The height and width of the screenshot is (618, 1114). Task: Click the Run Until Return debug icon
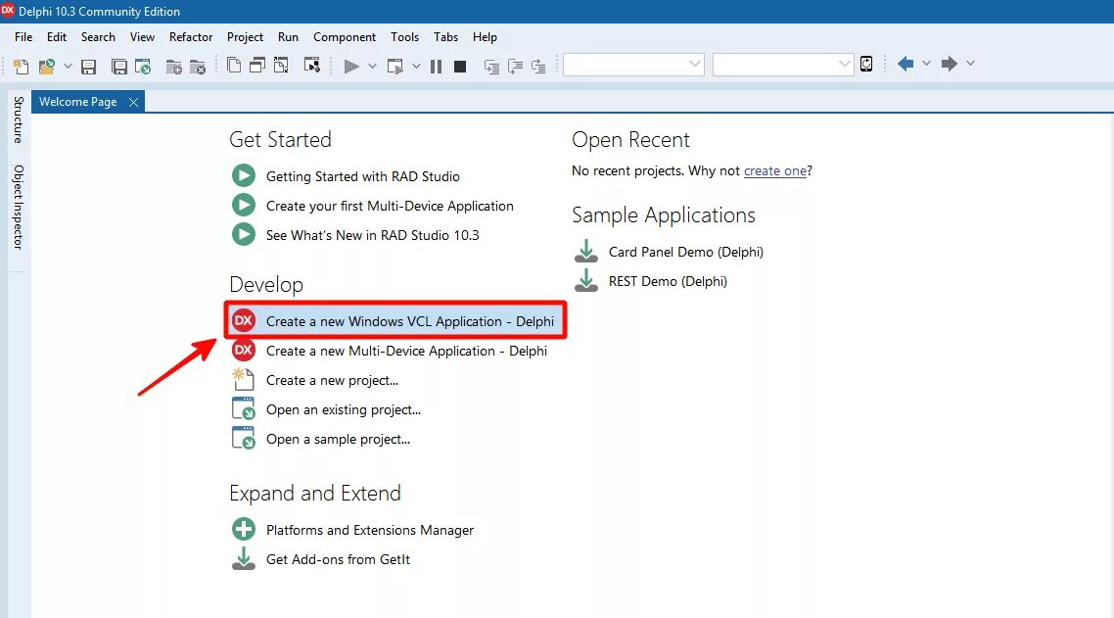pyautogui.click(x=538, y=67)
